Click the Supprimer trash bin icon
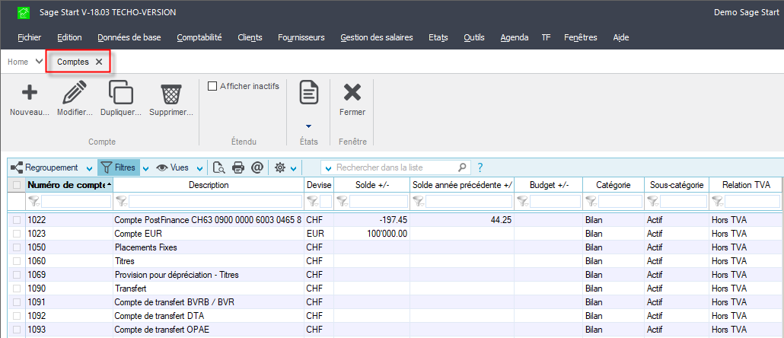Screen dimensions: 784x338 pyautogui.click(x=171, y=94)
